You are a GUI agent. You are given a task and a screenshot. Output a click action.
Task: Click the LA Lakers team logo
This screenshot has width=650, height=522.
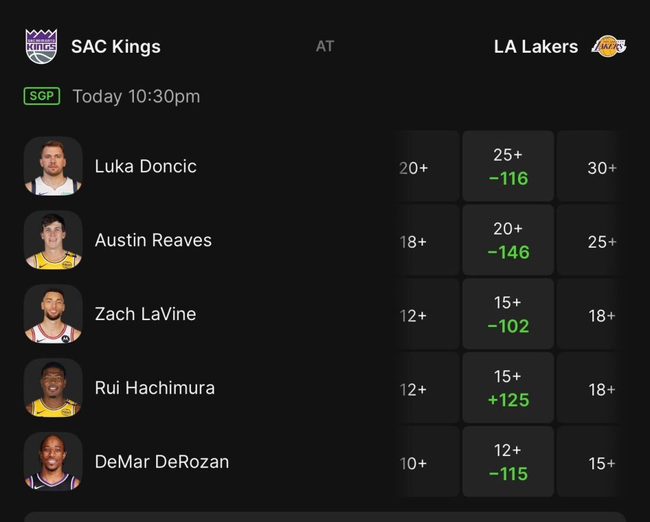(609, 46)
